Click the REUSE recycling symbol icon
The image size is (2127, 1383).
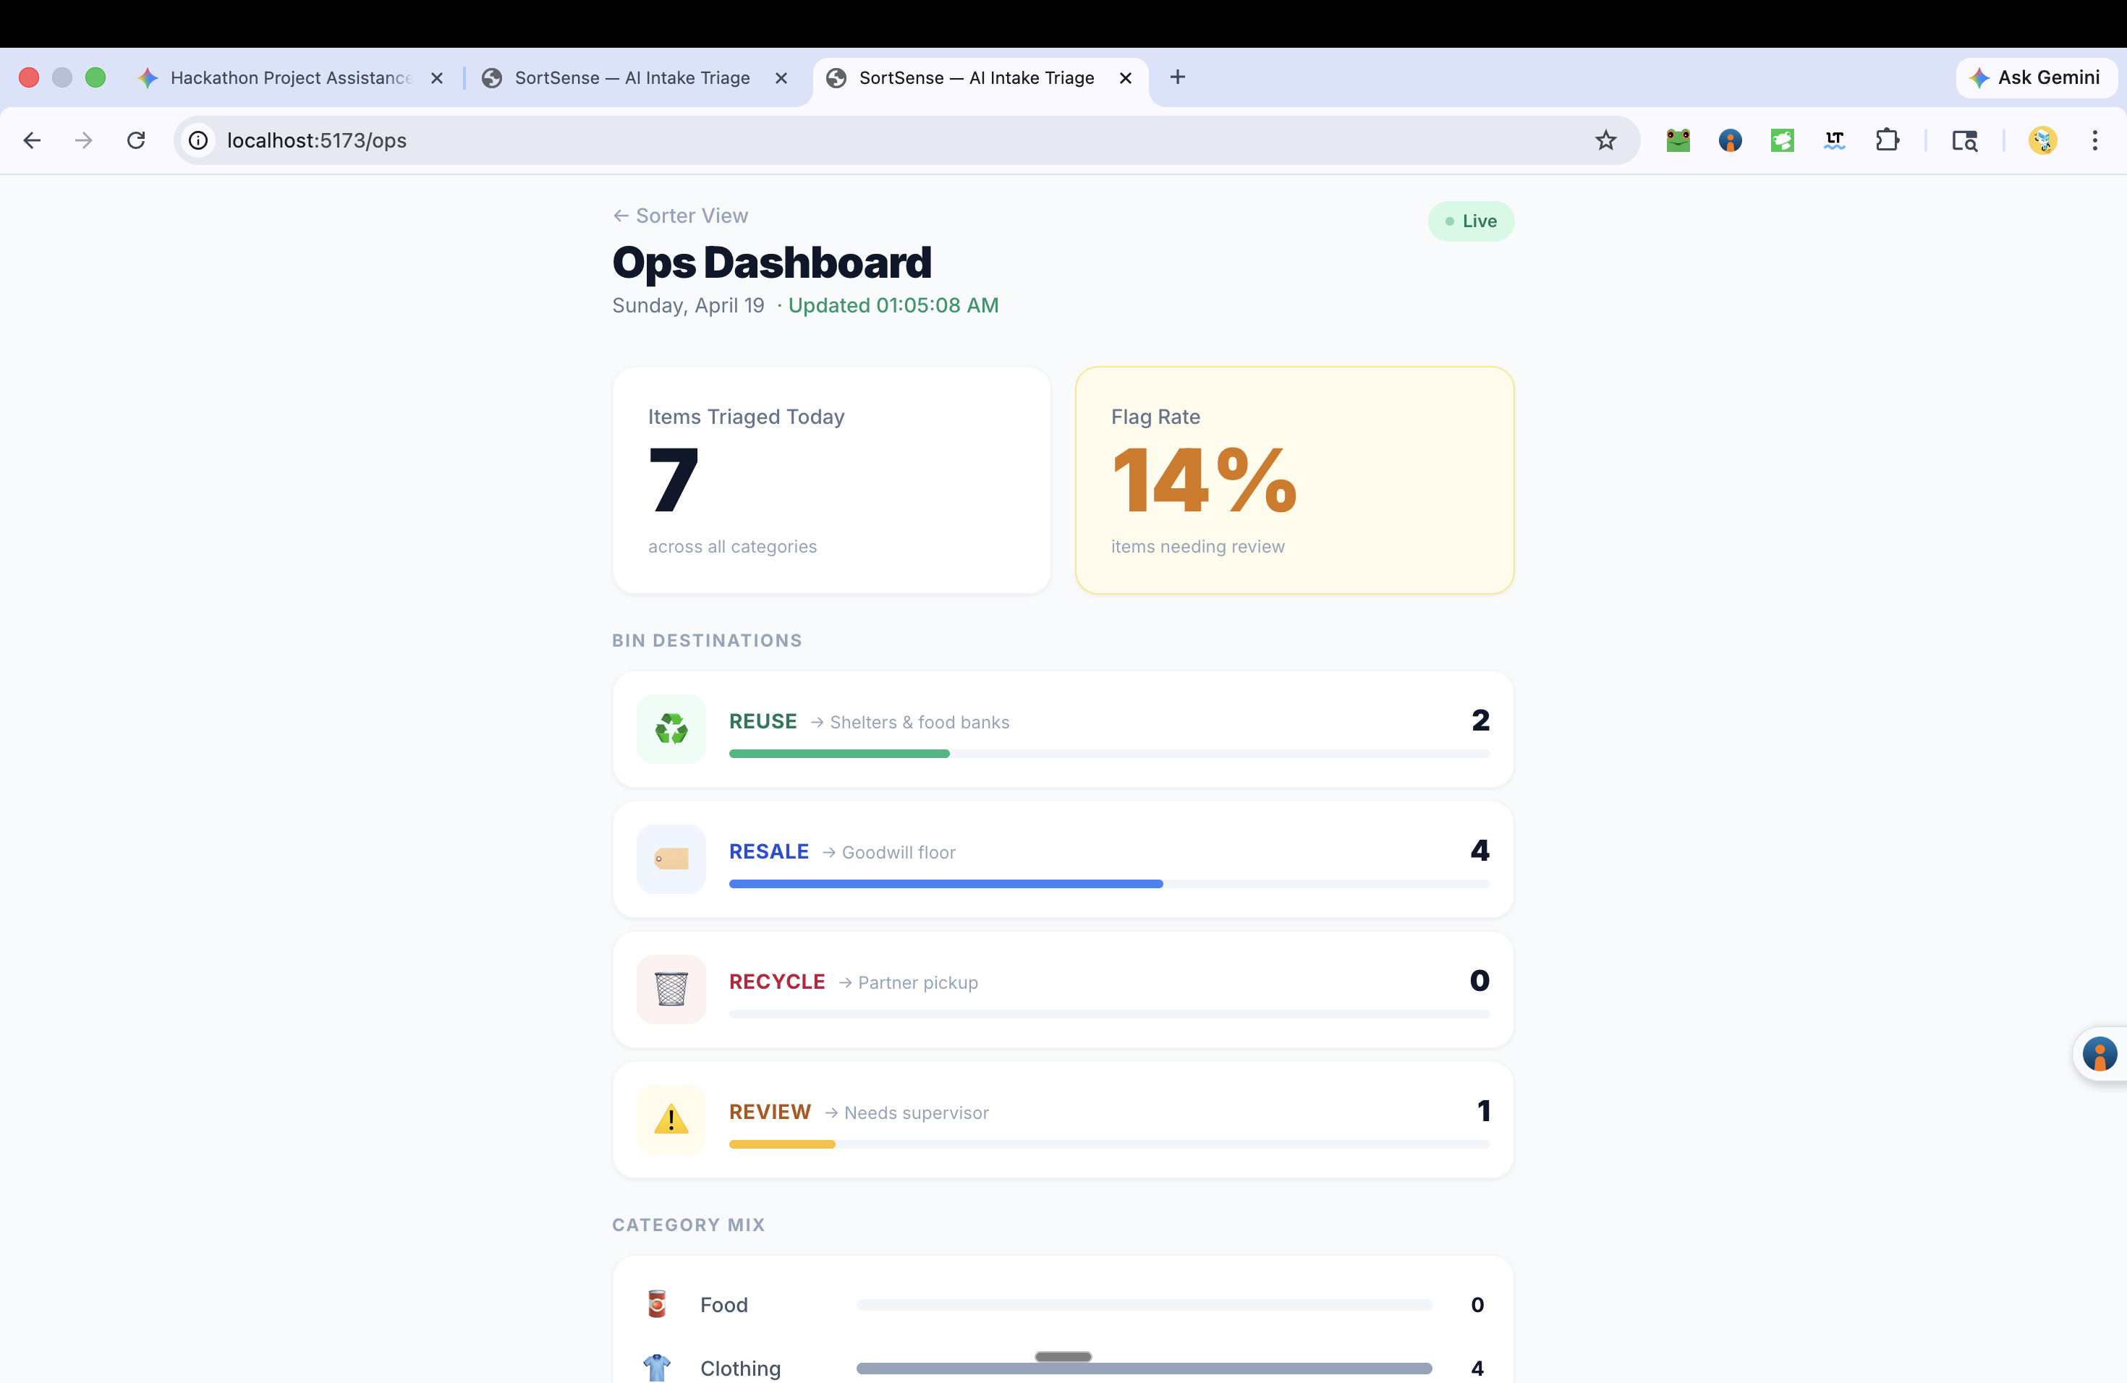click(670, 729)
